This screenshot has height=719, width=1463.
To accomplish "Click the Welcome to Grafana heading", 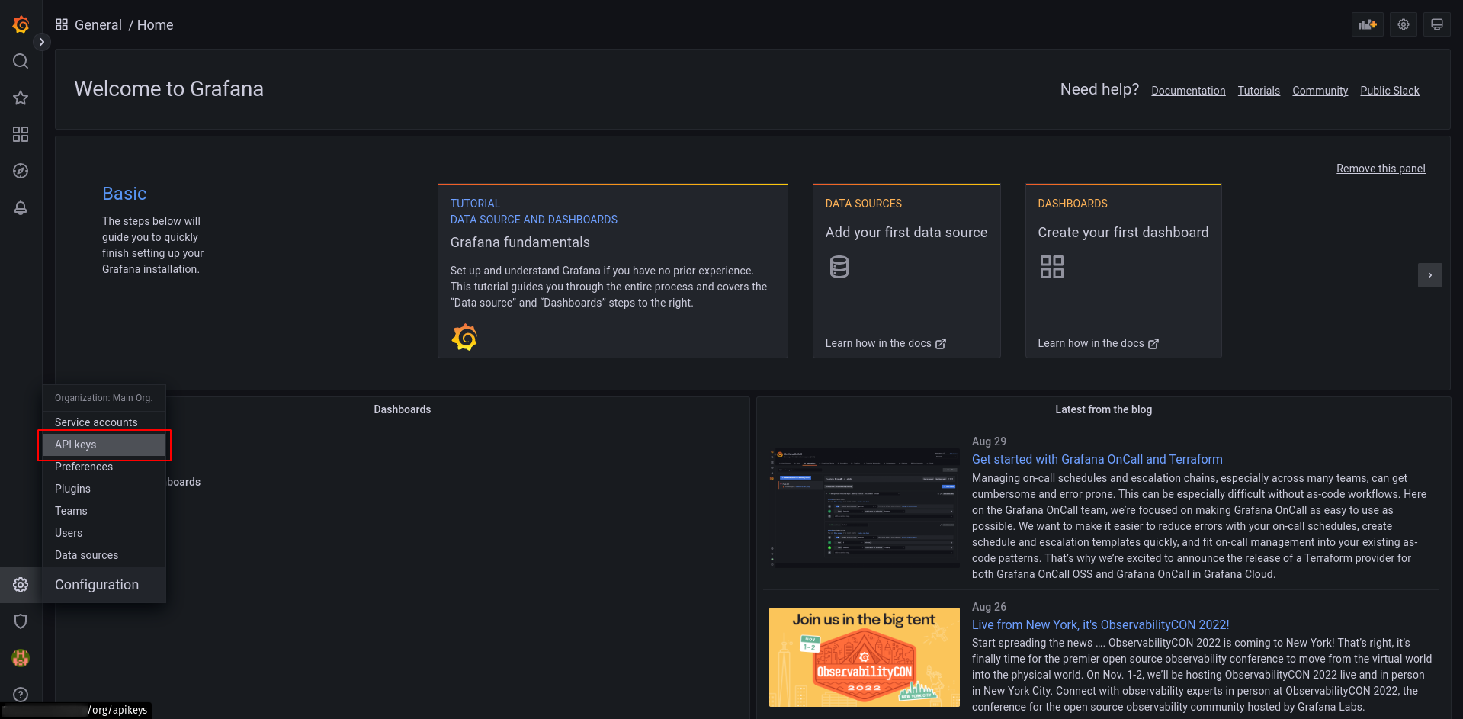I will 168,89.
